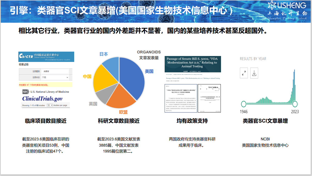Image resolution: width=312 pixels, height=176 pixels.
Task: Click the ClinicalTrials.gov logo
Action: click(x=42, y=98)
